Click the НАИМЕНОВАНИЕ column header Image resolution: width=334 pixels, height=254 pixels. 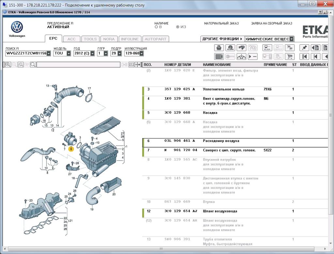tap(217, 65)
